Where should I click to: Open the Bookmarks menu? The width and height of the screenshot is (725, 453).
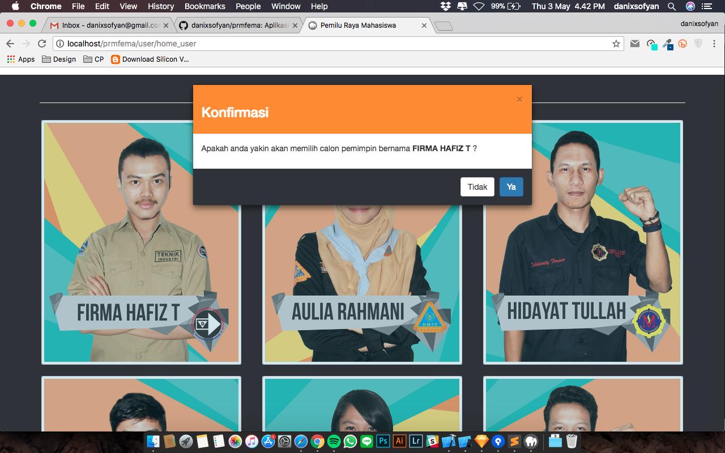[205, 6]
